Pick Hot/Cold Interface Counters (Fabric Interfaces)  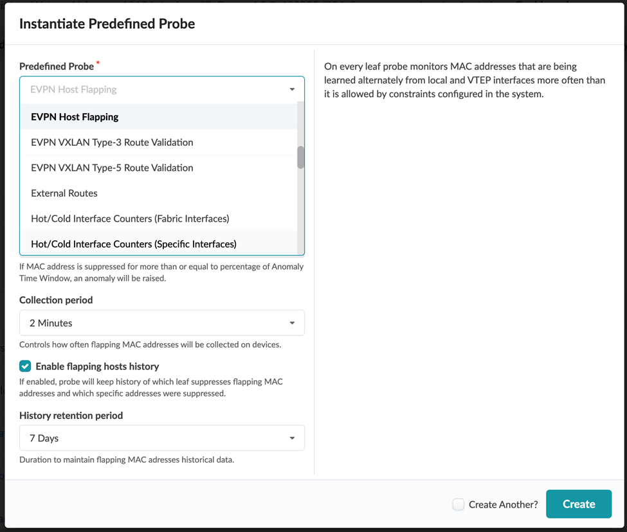pos(130,218)
